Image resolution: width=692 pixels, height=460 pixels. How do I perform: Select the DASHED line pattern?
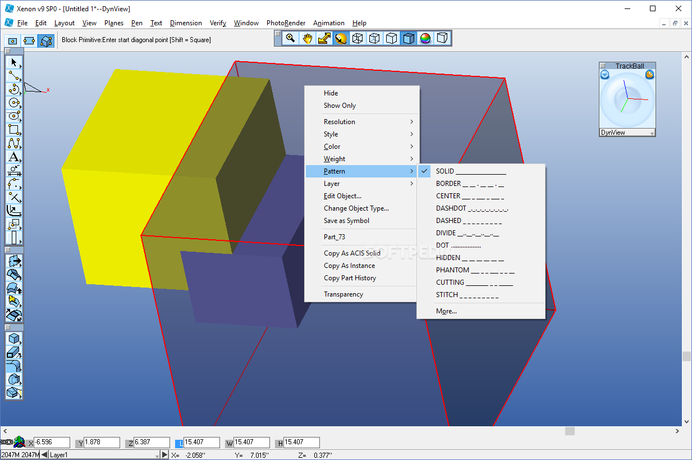(x=481, y=221)
